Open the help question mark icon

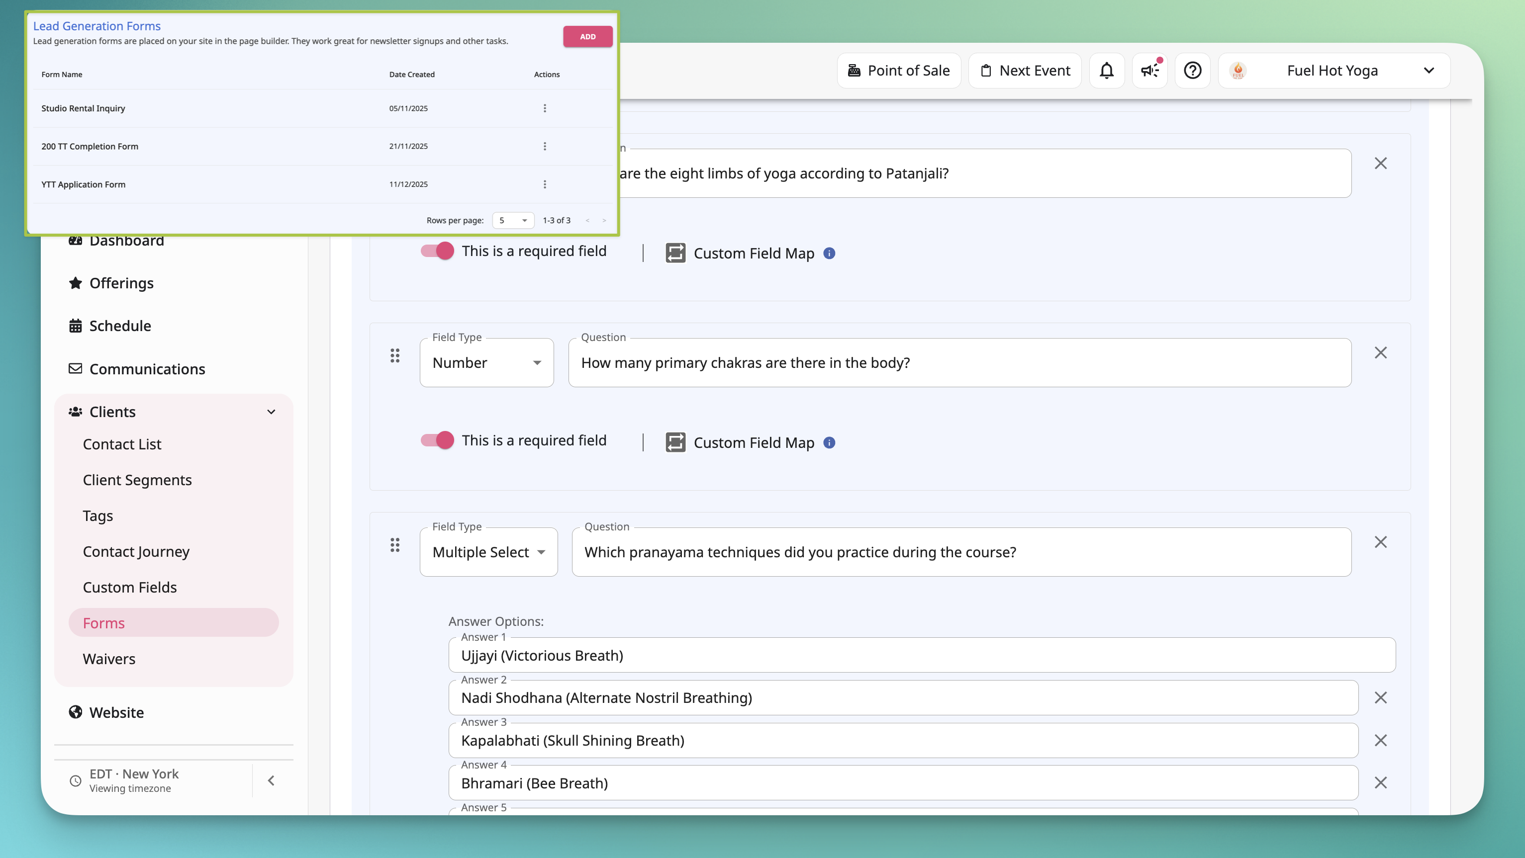point(1192,71)
